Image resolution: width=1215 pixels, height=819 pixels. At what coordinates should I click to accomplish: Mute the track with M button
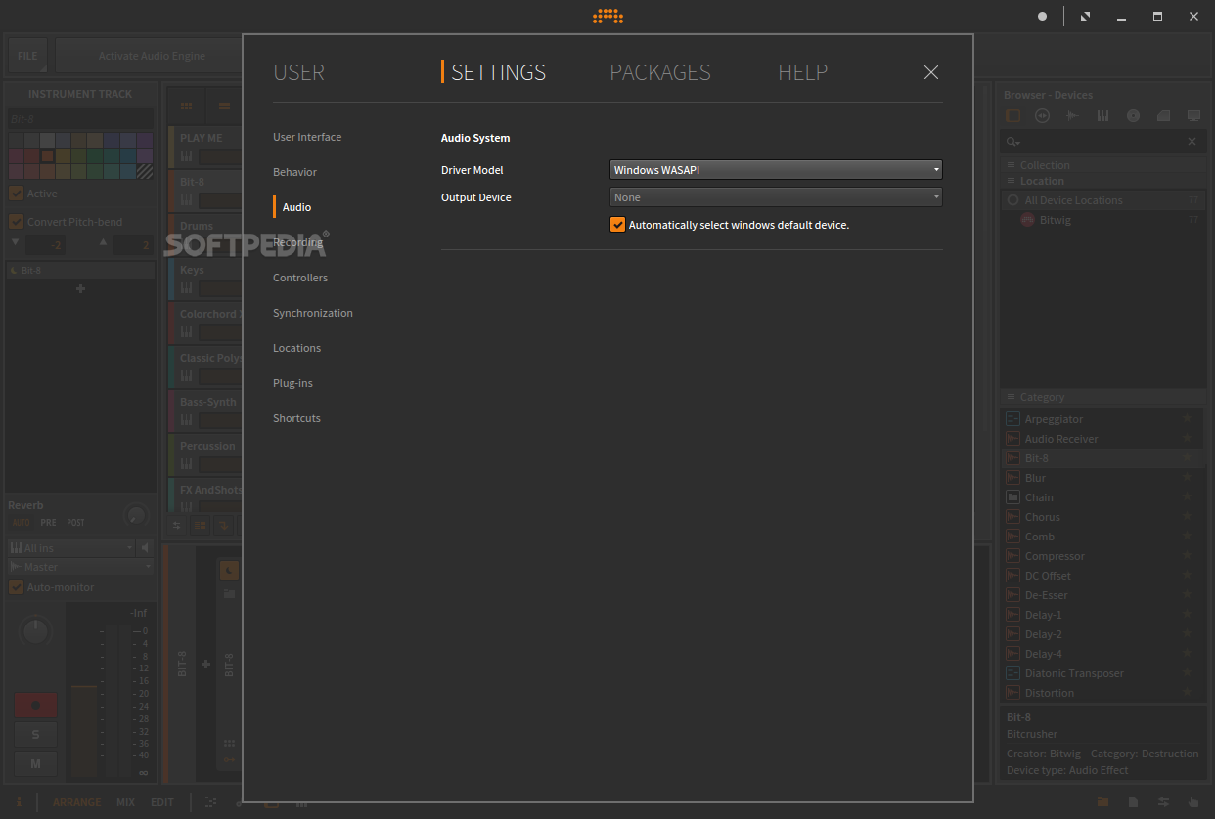[35, 764]
